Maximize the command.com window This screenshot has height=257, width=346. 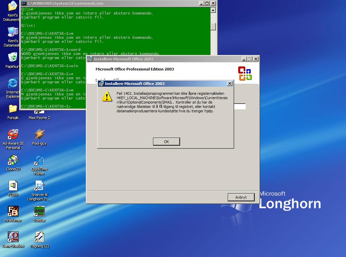coord(207,3)
